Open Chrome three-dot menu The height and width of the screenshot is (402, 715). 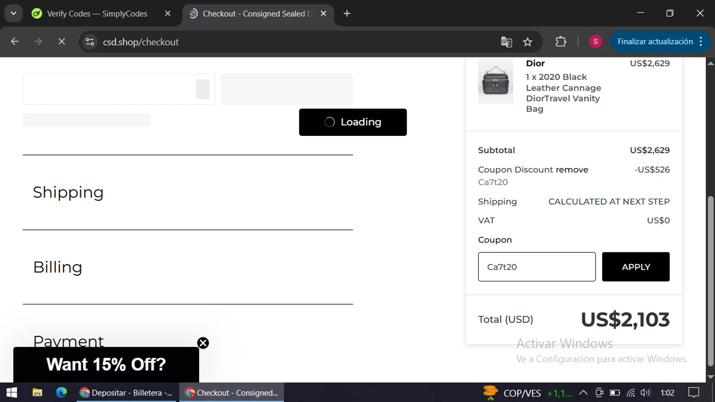coord(701,41)
